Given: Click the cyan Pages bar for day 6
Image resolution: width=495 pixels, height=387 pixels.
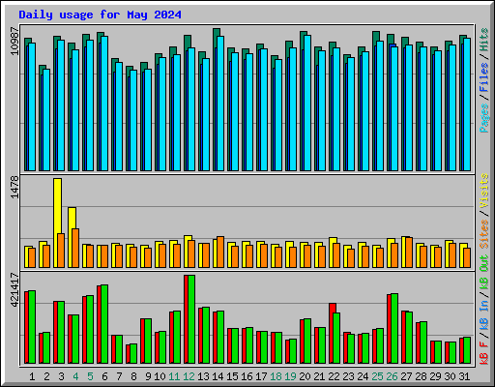Looking at the screenshot, I should tap(104, 104).
